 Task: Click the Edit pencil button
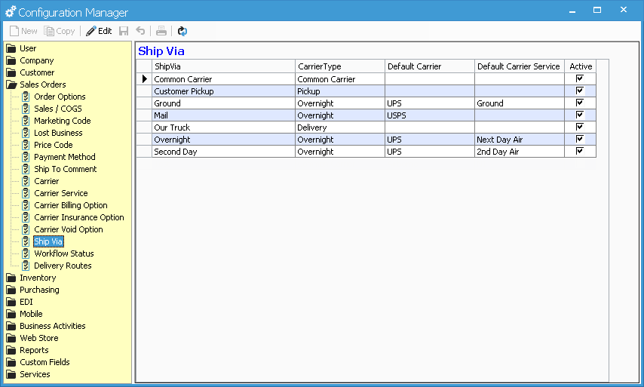(x=99, y=31)
